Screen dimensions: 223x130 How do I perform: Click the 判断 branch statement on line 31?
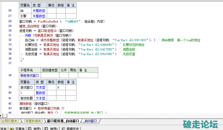[28, 35]
